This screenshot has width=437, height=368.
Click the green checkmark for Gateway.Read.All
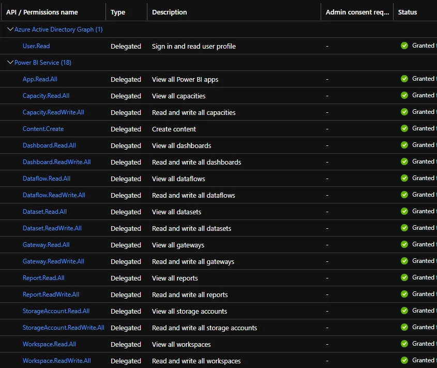point(404,244)
